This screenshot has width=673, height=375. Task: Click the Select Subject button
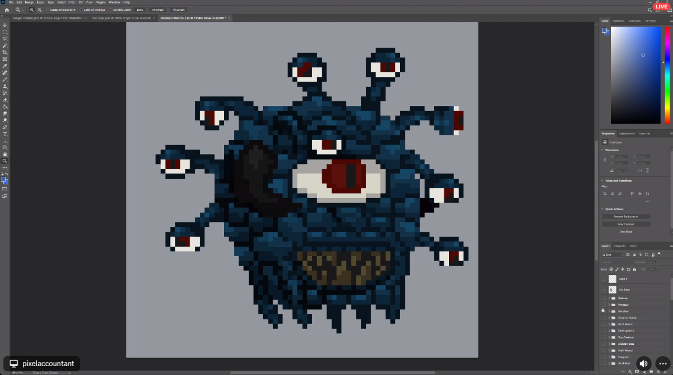click(x=626, y=224)
